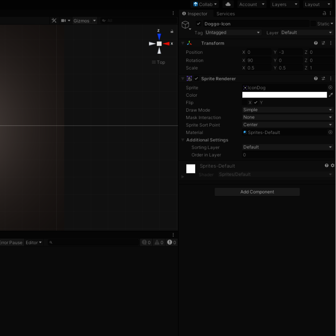The image size is (336, 336).
Task: Collapse the Sprite Renderer component
Action: point(183,79)
